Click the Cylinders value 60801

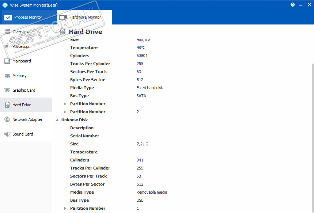click(x=142, y=56)
